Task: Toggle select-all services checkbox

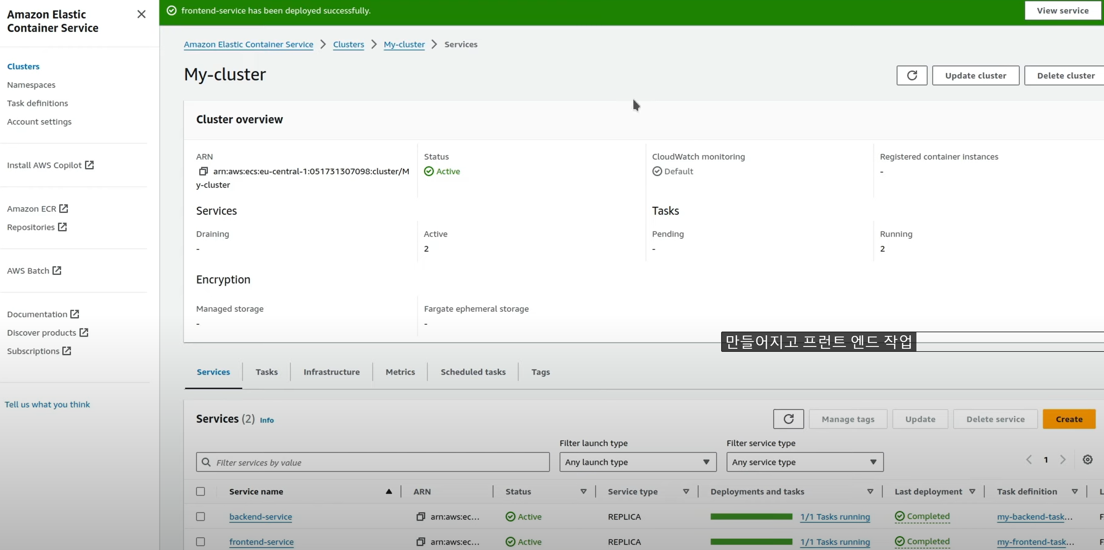Action: click(200, 491)
